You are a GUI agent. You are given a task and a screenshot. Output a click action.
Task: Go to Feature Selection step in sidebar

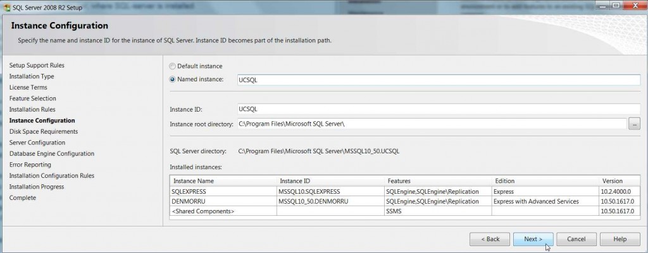(33, 98)
